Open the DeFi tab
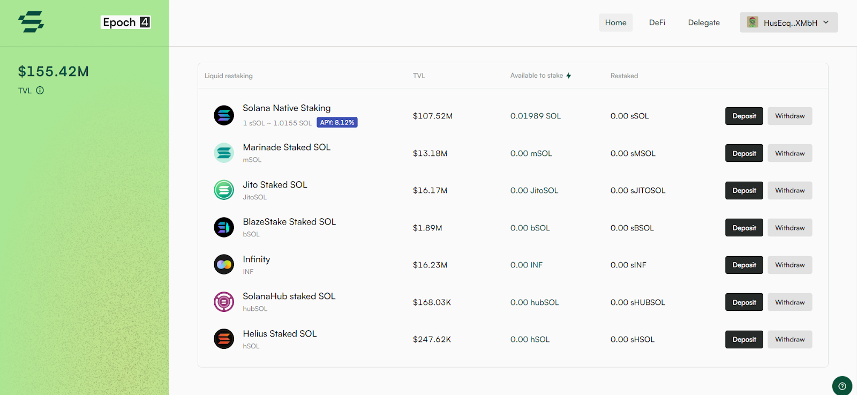Viewport: 857px width, 395px height. (657, 23)
